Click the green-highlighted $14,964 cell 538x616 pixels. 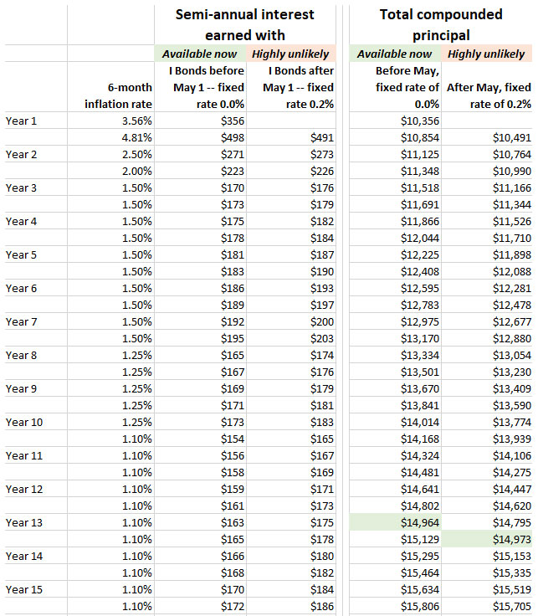pyautogui.click(x=396, y=522)
